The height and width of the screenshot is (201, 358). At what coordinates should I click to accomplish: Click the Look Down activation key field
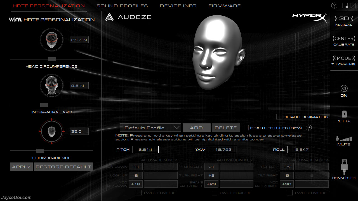tap(161, 167)
